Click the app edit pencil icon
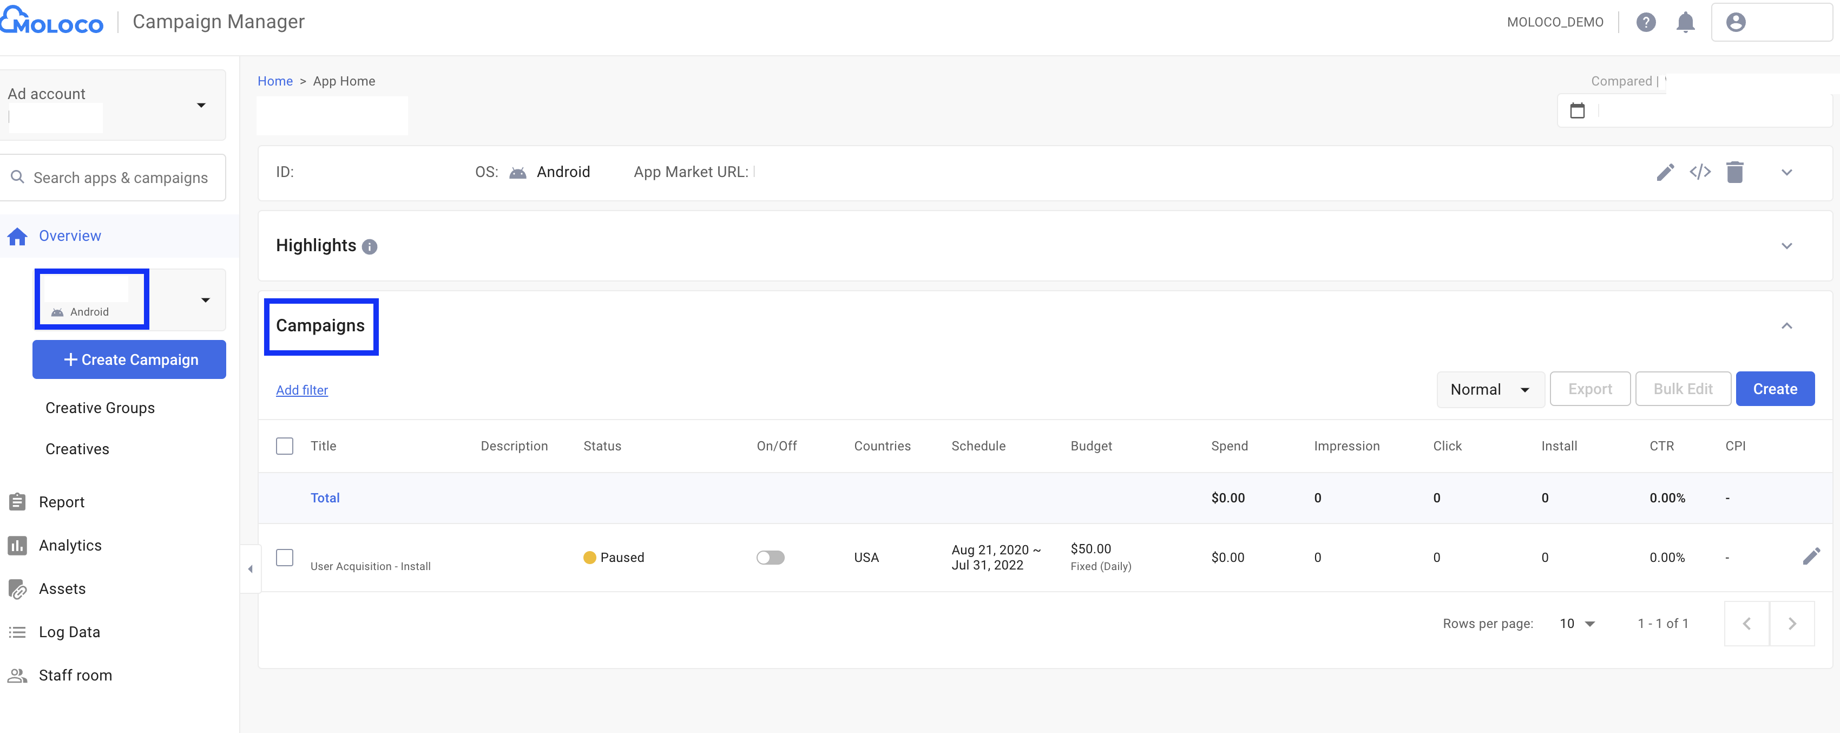The width and height of the screenshot is (1840, 733). pyautogui.click(x=1665, y=172)
